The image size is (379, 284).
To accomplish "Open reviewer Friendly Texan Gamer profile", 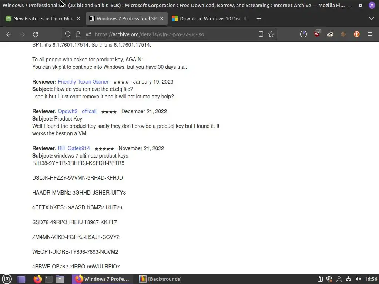I will tap(83, 82).
